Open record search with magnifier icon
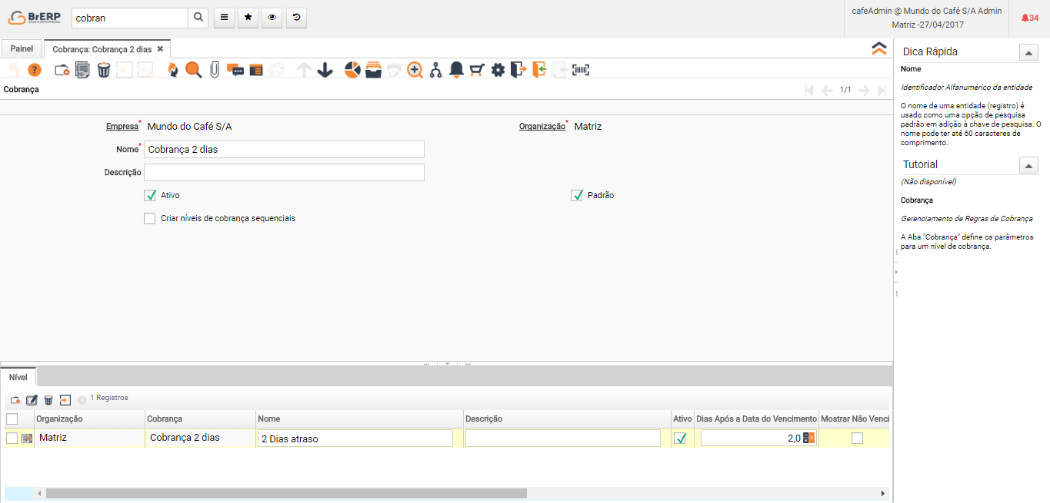Screen dimensions: 1050x503 coord(193,70)
